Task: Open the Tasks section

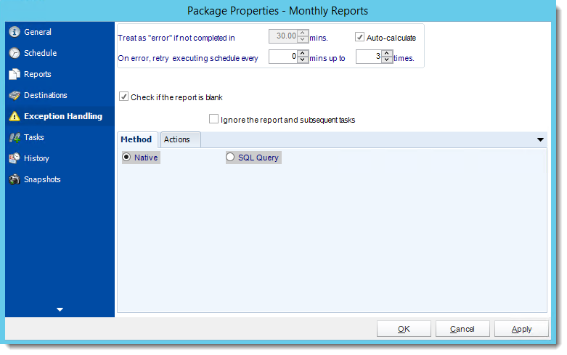Action: (x=60, y=137)
